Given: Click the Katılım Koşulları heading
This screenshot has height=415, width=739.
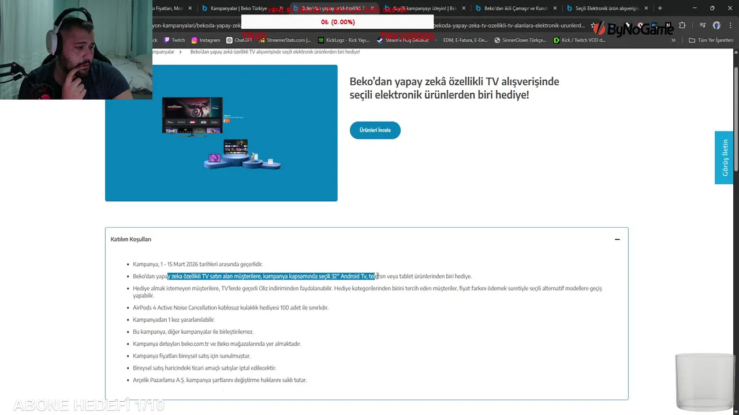Looking at the screenshot, I should (x=131, y=239).
